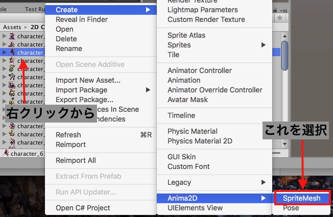The width and height of the screenshot is (333, 217).
Task: Select SpriteMesh in the Anima2D submenu
Action: (301, 198)
